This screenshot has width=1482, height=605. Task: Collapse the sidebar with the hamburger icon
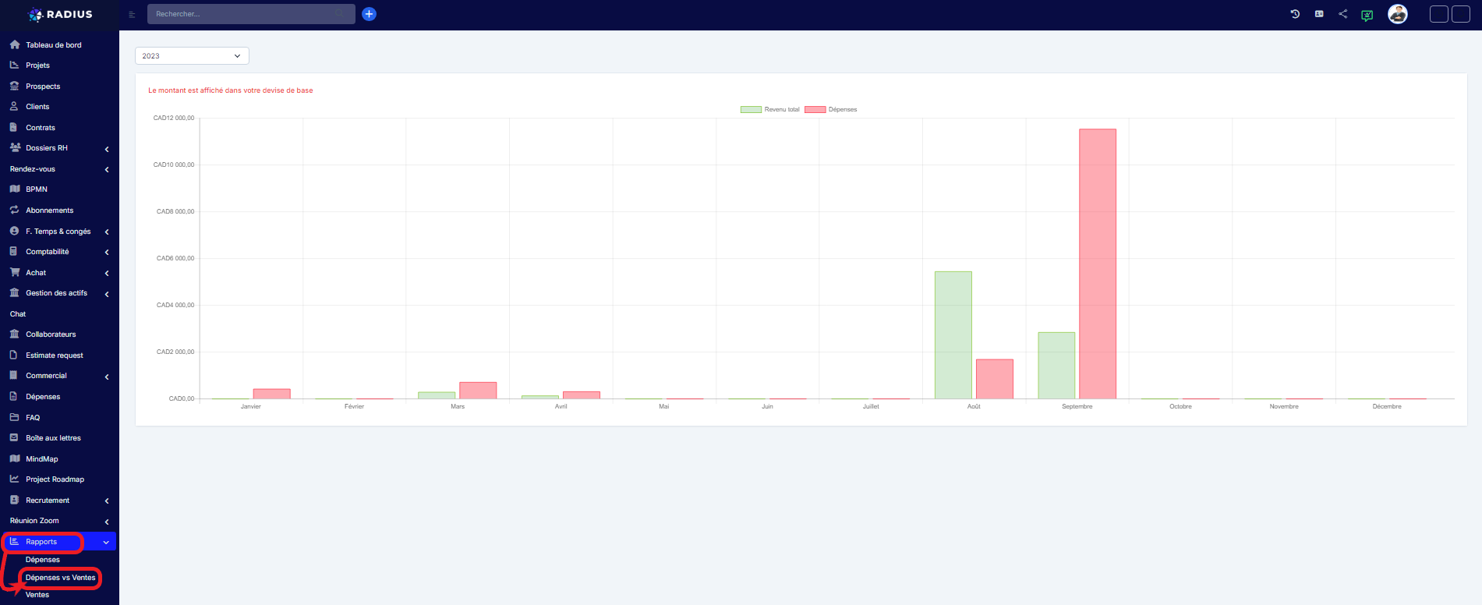[132, 14]
